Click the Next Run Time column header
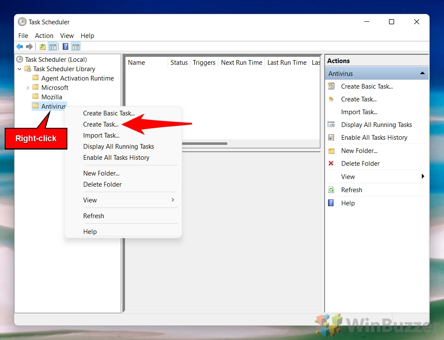The width and height of the screenshot is (444, 340). click(241, 63)
